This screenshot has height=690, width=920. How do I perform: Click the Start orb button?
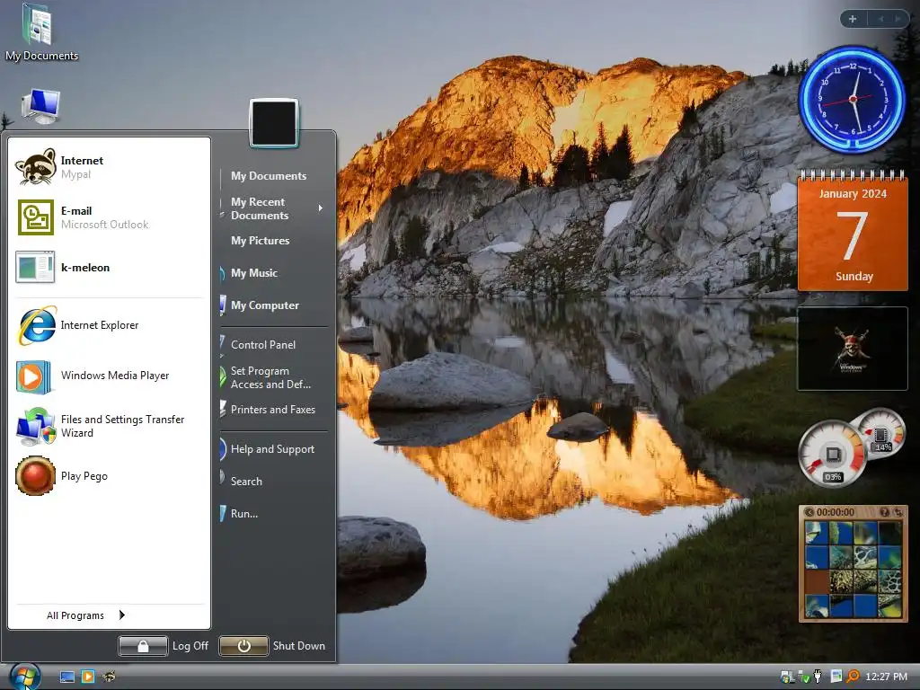(24, 677)
